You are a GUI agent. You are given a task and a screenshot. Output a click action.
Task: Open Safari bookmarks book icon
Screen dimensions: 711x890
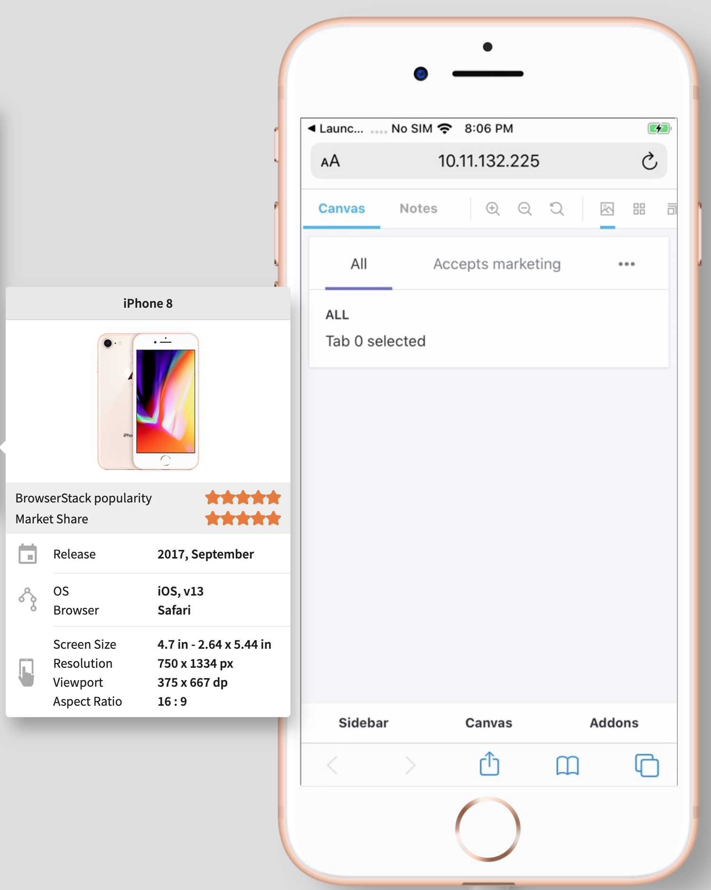click(x=568, y=765)
